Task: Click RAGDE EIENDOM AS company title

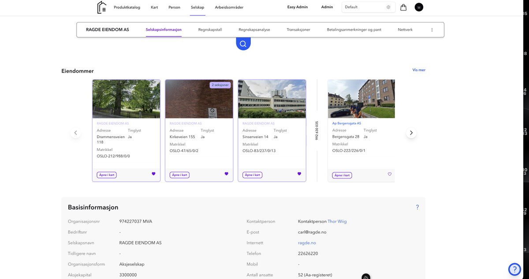Action: pos(108,30)
